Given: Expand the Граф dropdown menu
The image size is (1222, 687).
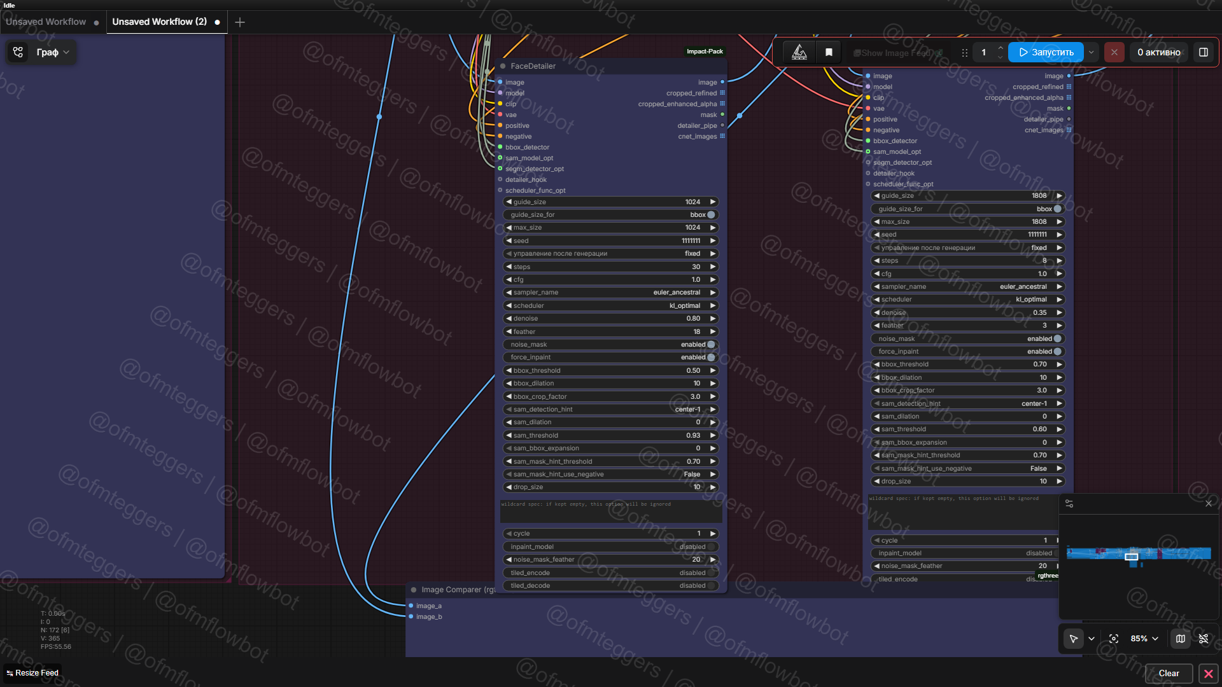Looking at the screenshot, I should (52, 52).
